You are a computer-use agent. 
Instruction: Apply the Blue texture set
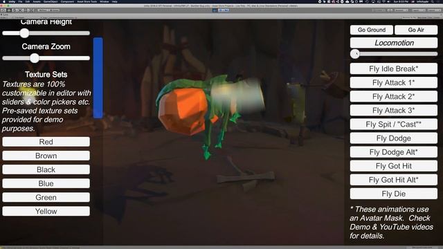[46, 183]
